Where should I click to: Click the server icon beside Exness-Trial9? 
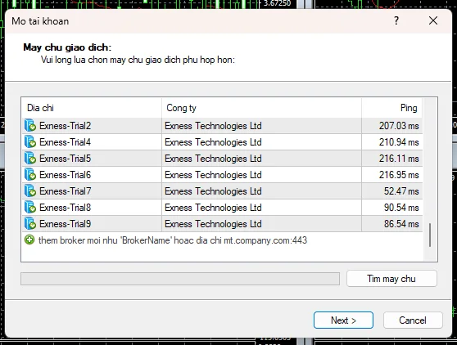30,224
